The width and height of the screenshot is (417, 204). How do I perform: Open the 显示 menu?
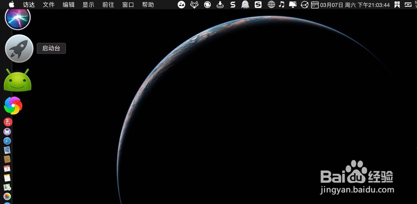[x=88, y=5]
